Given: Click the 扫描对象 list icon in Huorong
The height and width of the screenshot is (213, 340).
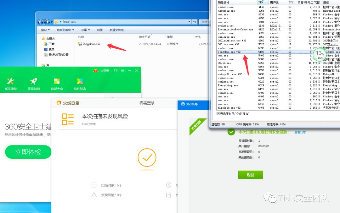Looking at the screenshot, I should (94, 185).
